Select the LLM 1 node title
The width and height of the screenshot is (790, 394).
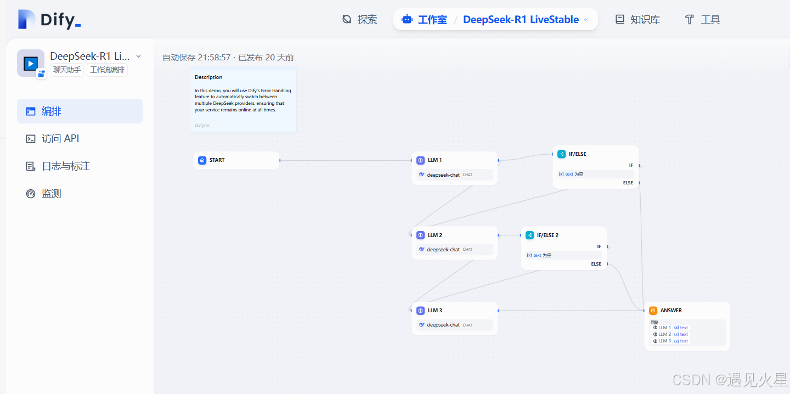(x=435, y=160)
